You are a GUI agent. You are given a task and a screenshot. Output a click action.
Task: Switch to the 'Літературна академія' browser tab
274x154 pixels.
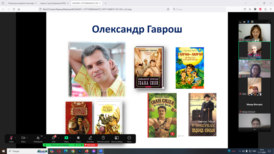coord(21,3)
